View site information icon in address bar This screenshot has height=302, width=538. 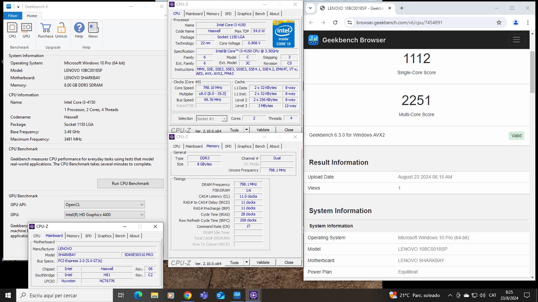pos(350,22)
